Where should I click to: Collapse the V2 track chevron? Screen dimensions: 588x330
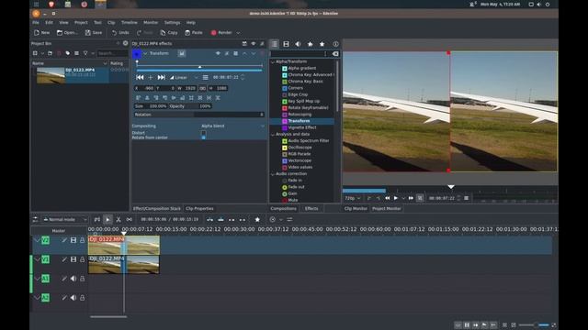pyautogui.click(x=37, y=240)
